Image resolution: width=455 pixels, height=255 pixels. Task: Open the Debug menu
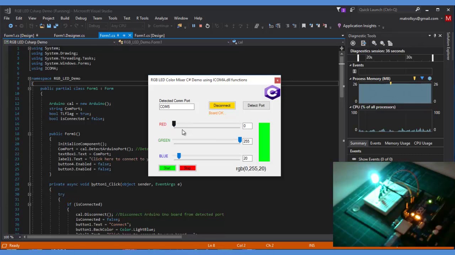point(81,18)
